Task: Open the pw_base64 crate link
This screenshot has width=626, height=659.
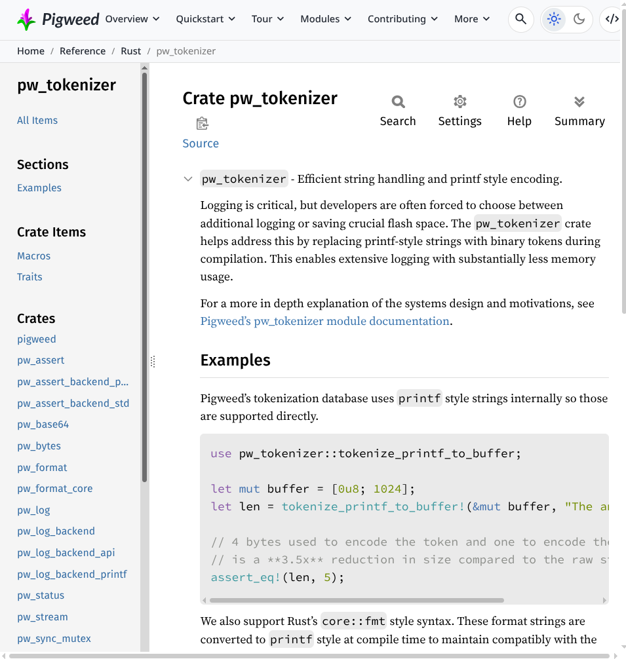Action: [43, 424]
